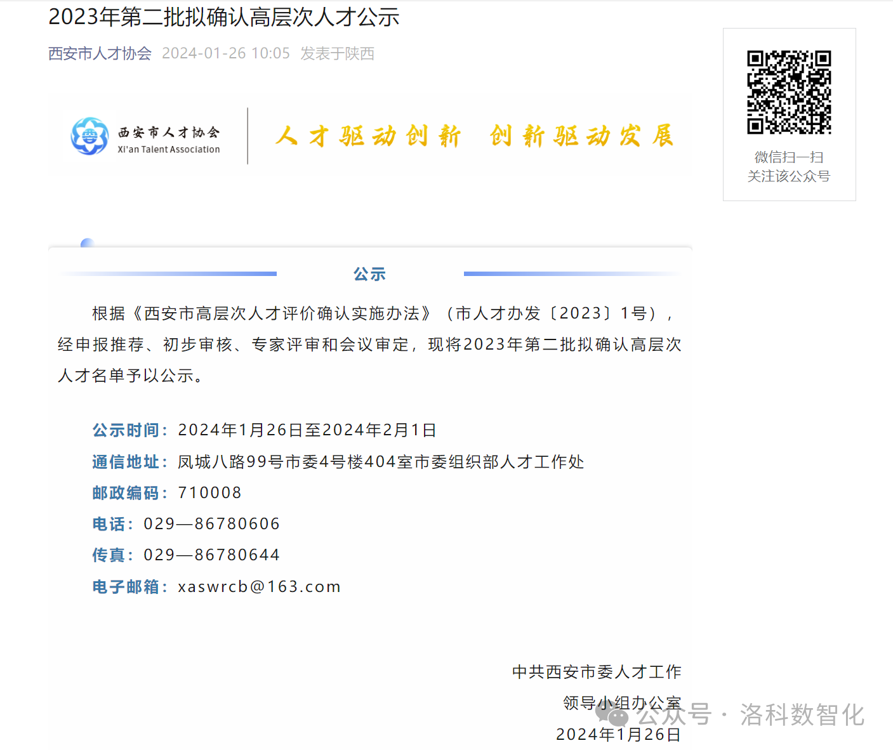Click the publish date 2024-01-26 10:05
The image size is (893, 750).
click(226, 53)
